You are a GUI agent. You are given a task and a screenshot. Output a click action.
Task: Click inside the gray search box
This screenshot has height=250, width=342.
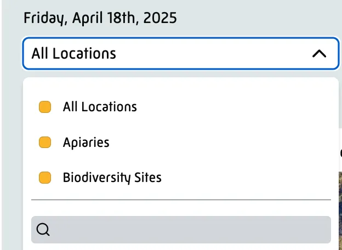(x=192, y=230)
